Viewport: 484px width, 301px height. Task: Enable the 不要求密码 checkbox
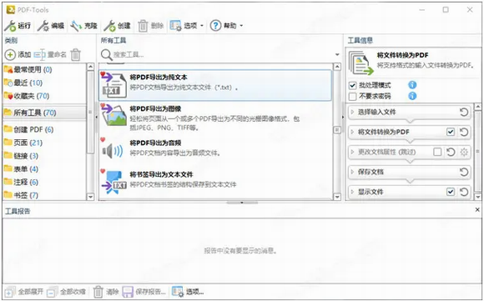tap(352, 97)
